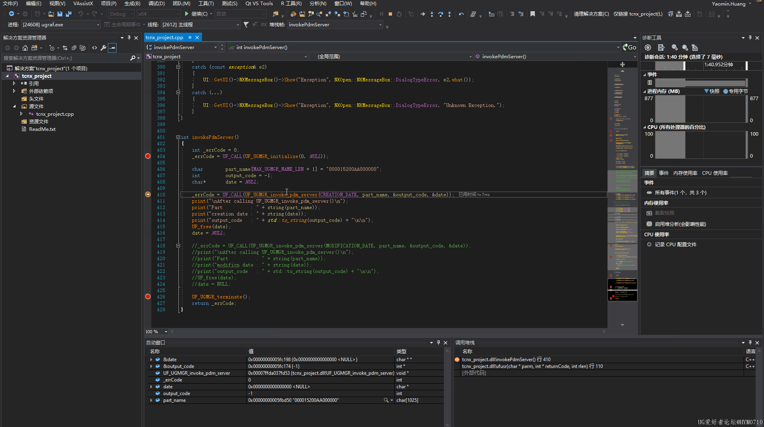764x427 pixels.
Task: Open the Qt VS Tools menu
Action: pyautogui.click(x=259, y=4)
